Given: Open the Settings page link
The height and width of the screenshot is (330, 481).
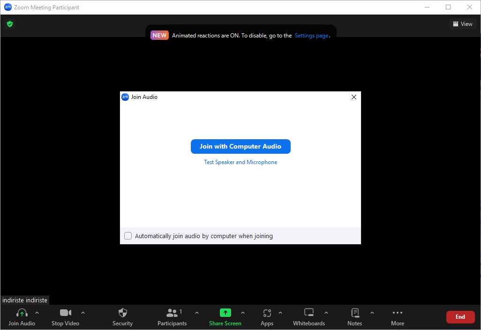Looking at the screenshot, I should [x=311, y=36].
